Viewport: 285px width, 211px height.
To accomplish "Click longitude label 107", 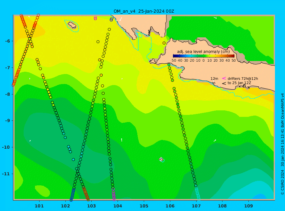I will (196, 206).
